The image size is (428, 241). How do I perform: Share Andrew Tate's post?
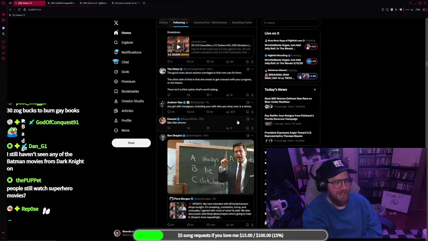[252, 112]
